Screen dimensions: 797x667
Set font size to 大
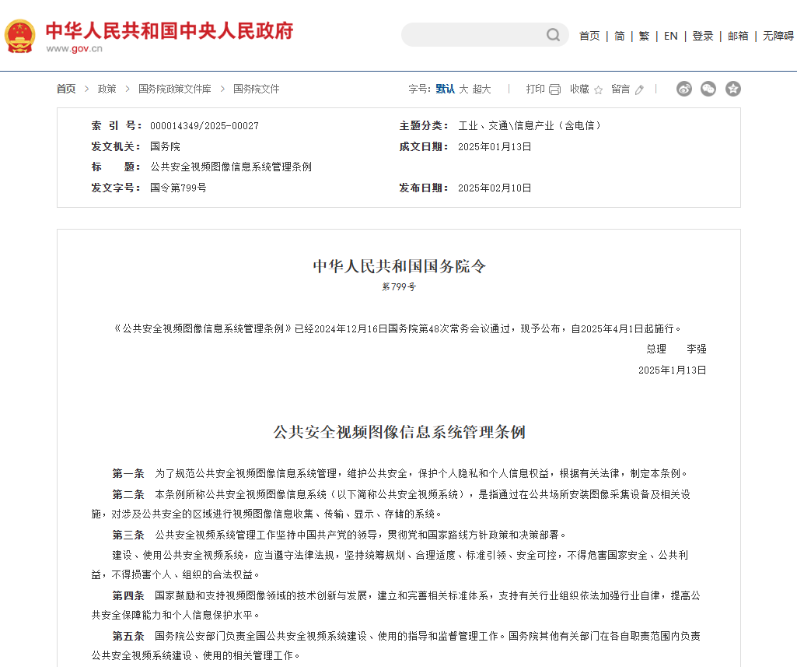[463, 89]
